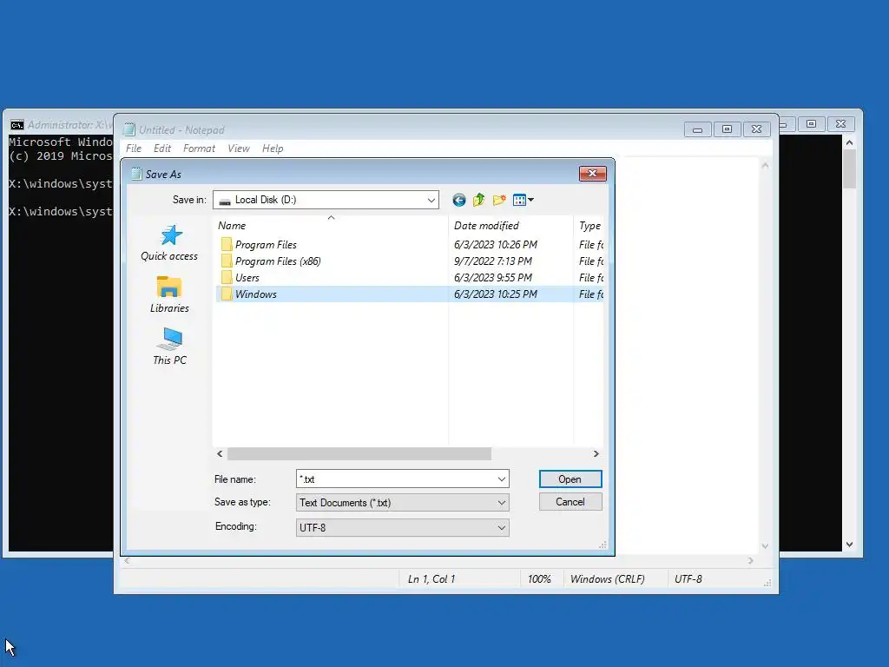The image size is (889, 667).
Task: Go up one folder level
Action: [479, 200]
